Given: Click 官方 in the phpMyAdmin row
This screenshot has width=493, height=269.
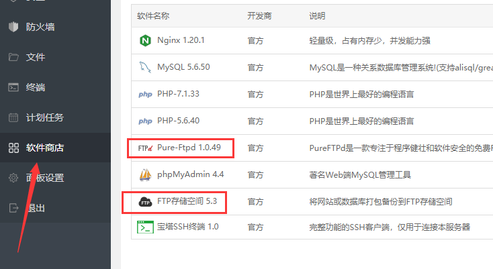Looking at the screenshot, I should coord(255,175).
